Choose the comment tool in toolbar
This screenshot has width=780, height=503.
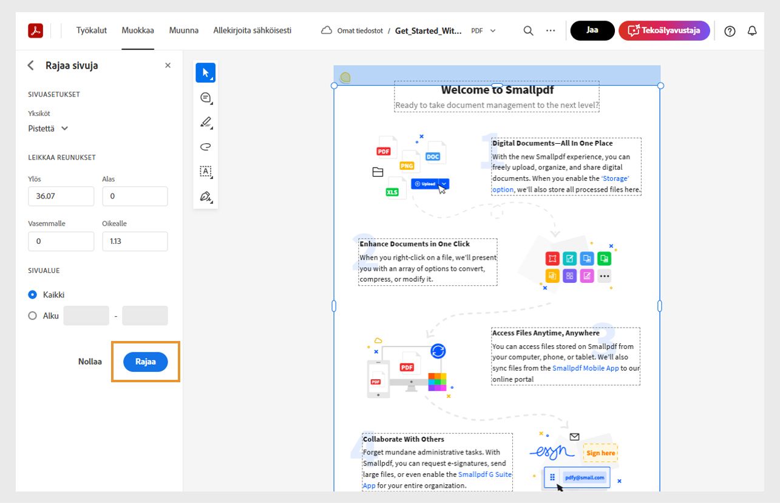pos(205,98)
